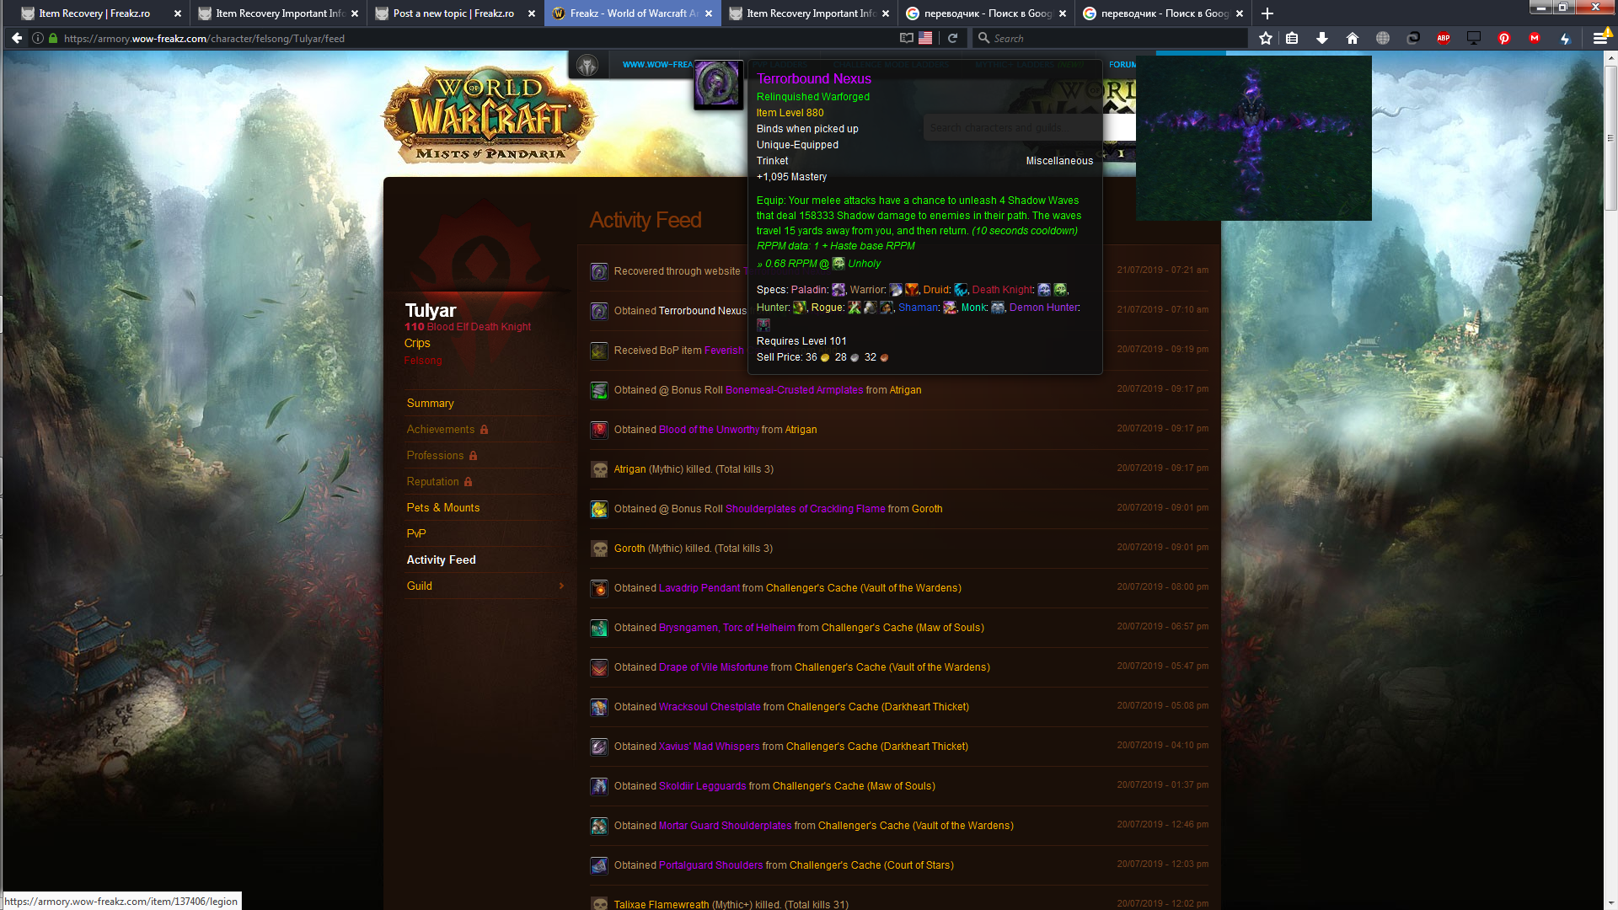Reload the current page
Screen dimensions: 1618x910
coord(952,38)
